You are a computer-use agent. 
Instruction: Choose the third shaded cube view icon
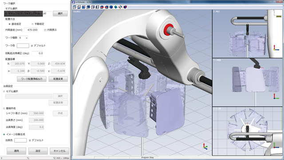coord(84,7)
